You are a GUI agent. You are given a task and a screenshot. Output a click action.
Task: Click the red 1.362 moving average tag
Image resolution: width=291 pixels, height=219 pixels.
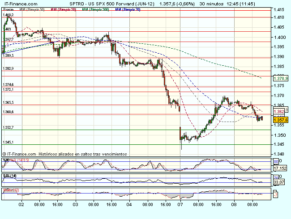click(279, 112)
